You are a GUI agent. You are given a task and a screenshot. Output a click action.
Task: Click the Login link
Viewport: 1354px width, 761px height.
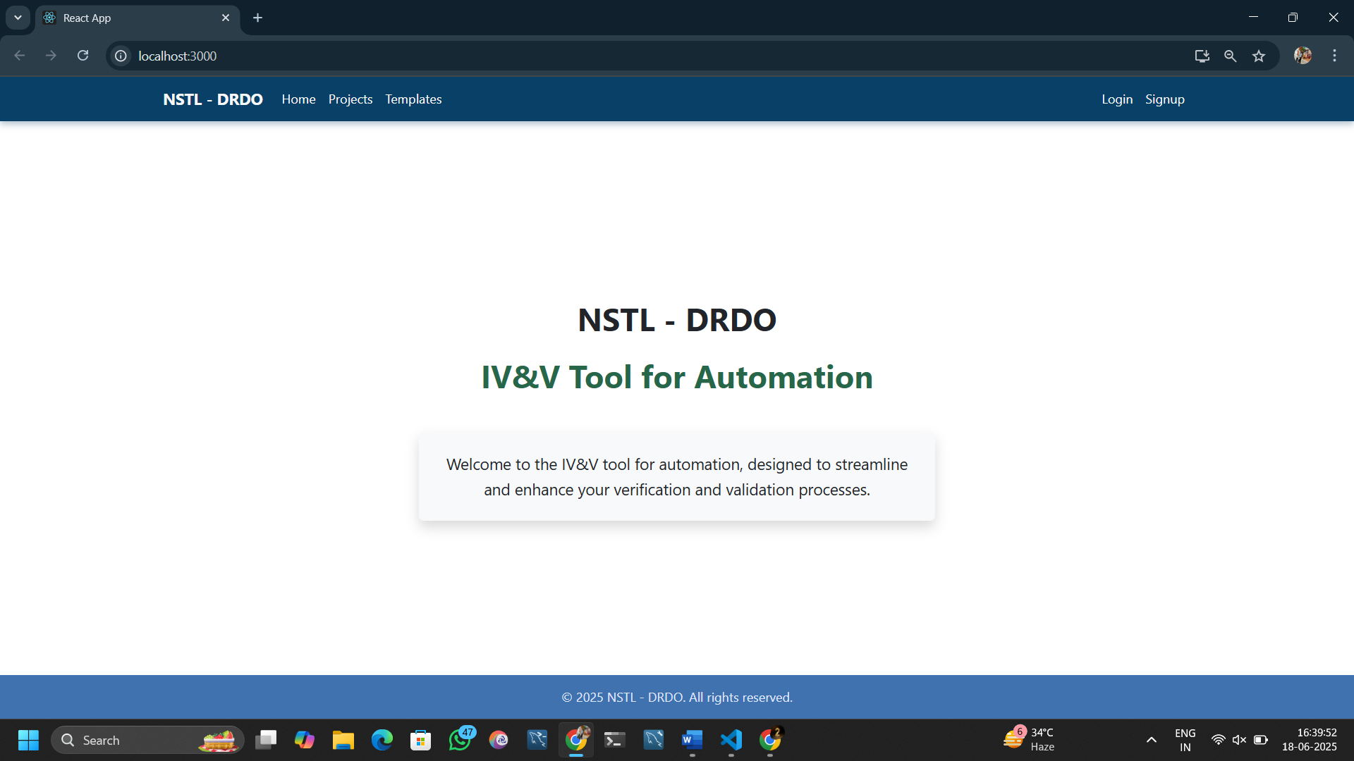[1117, 99]
